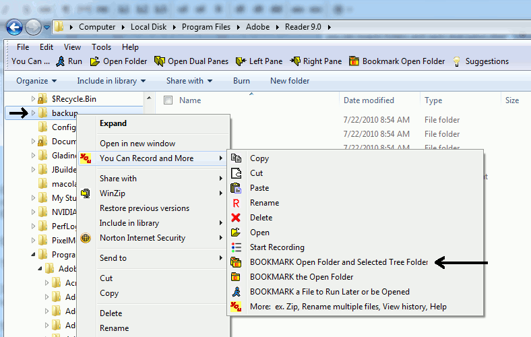Open the recent locations dropdown arrow

tap(46, 28)
